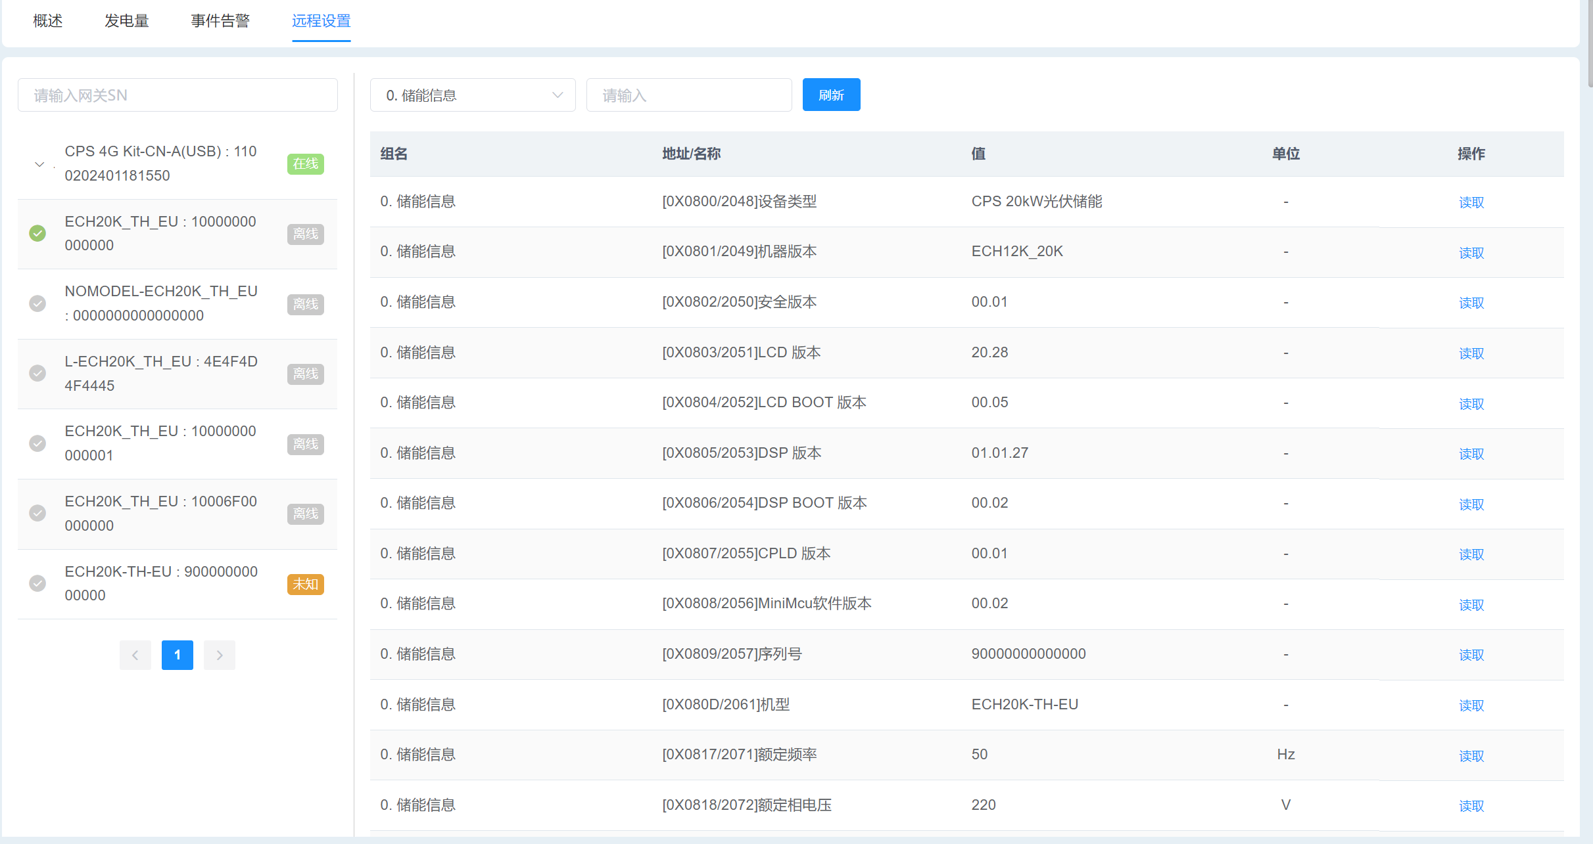
Task: Select the ECH20K-TH-EU : 90000000000000 device name
Action: pyautogui.click(x=161, y=583)
